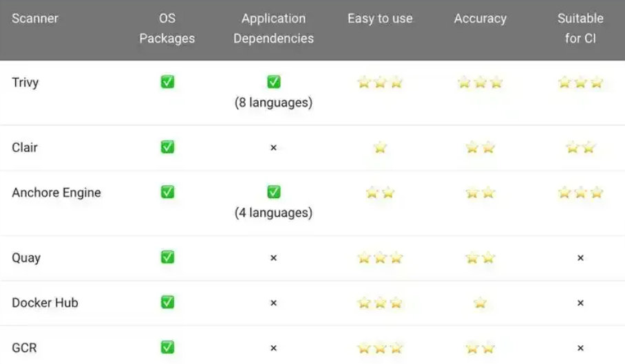Click the Scanner column header

pyautogui.click(x=34, y=19)
